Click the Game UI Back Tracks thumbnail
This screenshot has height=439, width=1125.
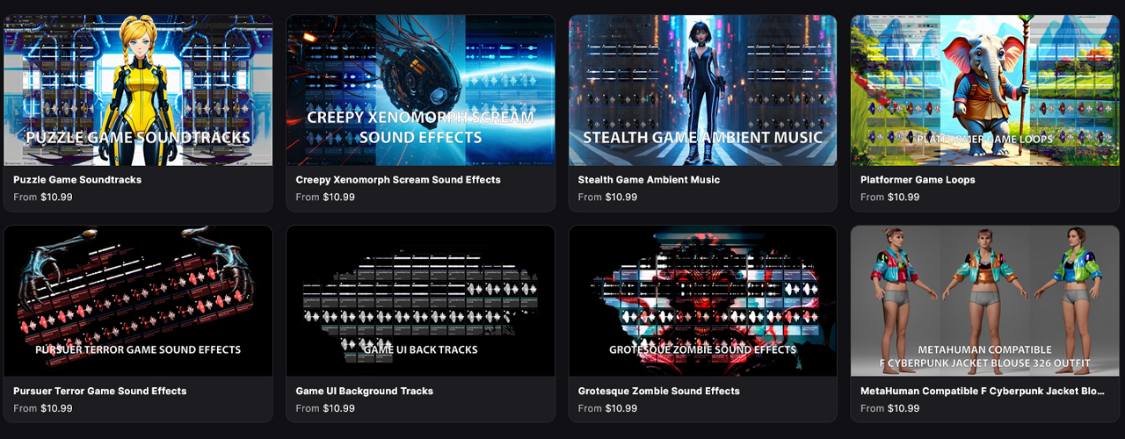pyautogui.click(x=420, y=301)
